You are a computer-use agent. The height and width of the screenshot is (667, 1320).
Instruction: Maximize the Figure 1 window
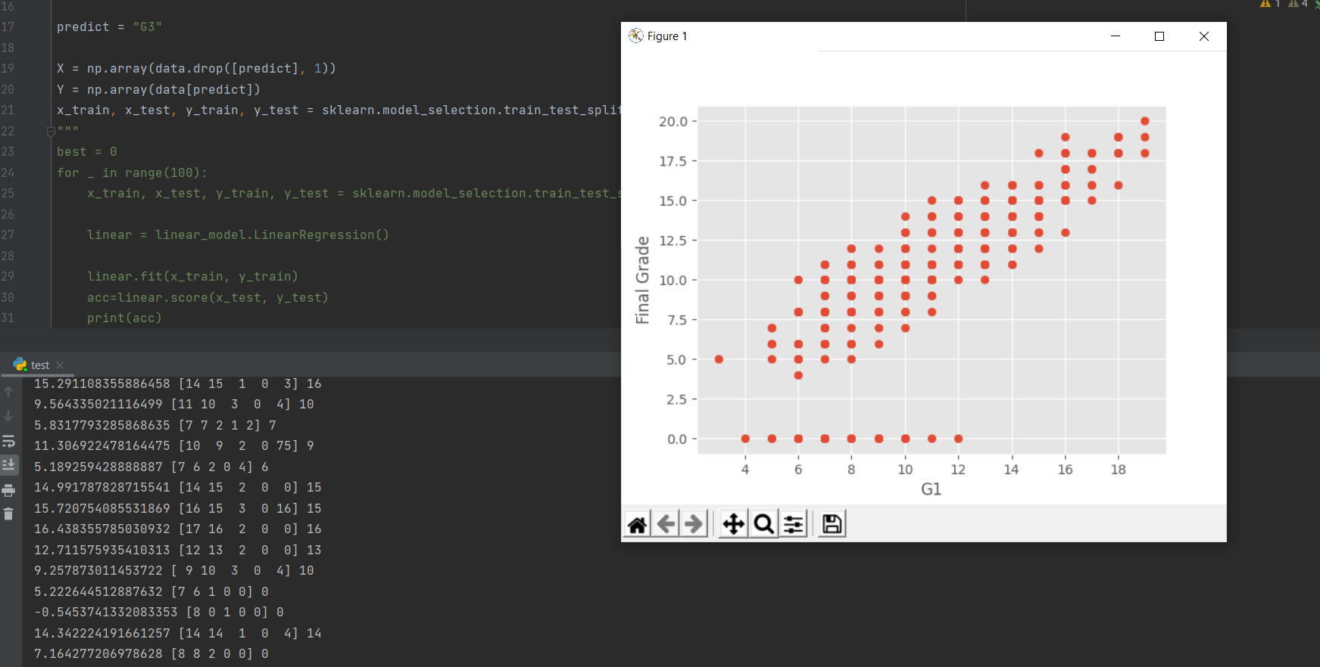click(1159, 36)
